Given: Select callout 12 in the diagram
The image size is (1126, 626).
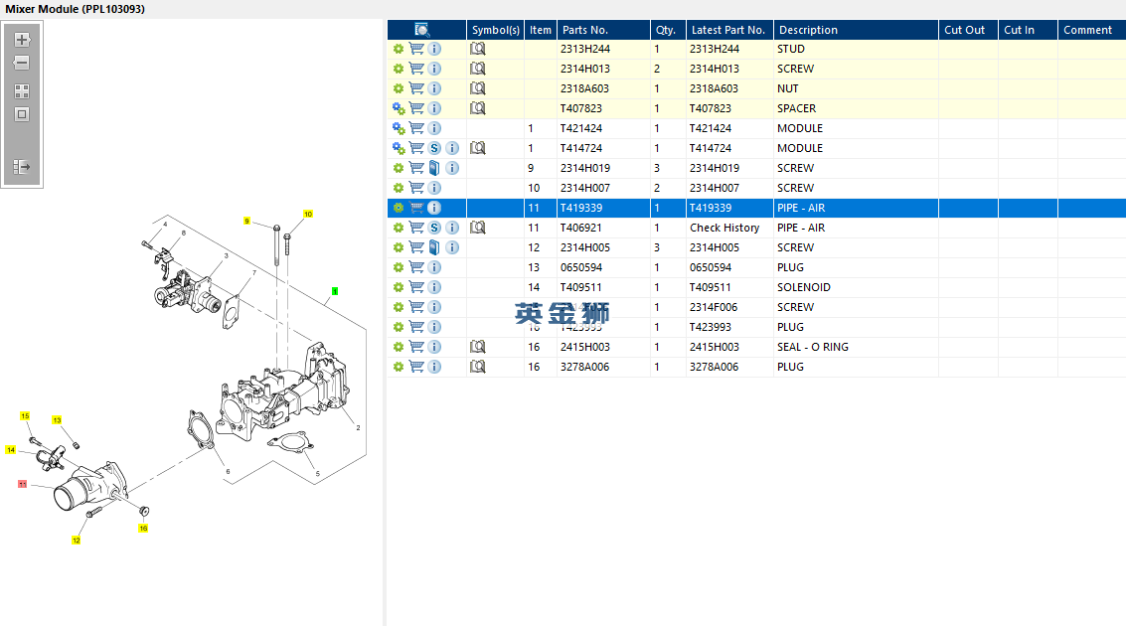Looking at the screenshot, I should click(x=77, y=540).
